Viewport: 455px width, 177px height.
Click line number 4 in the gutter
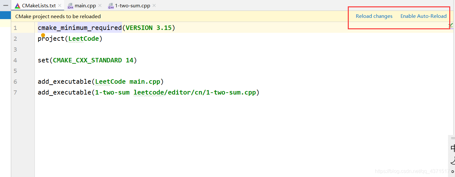click(x=15, y=60)
